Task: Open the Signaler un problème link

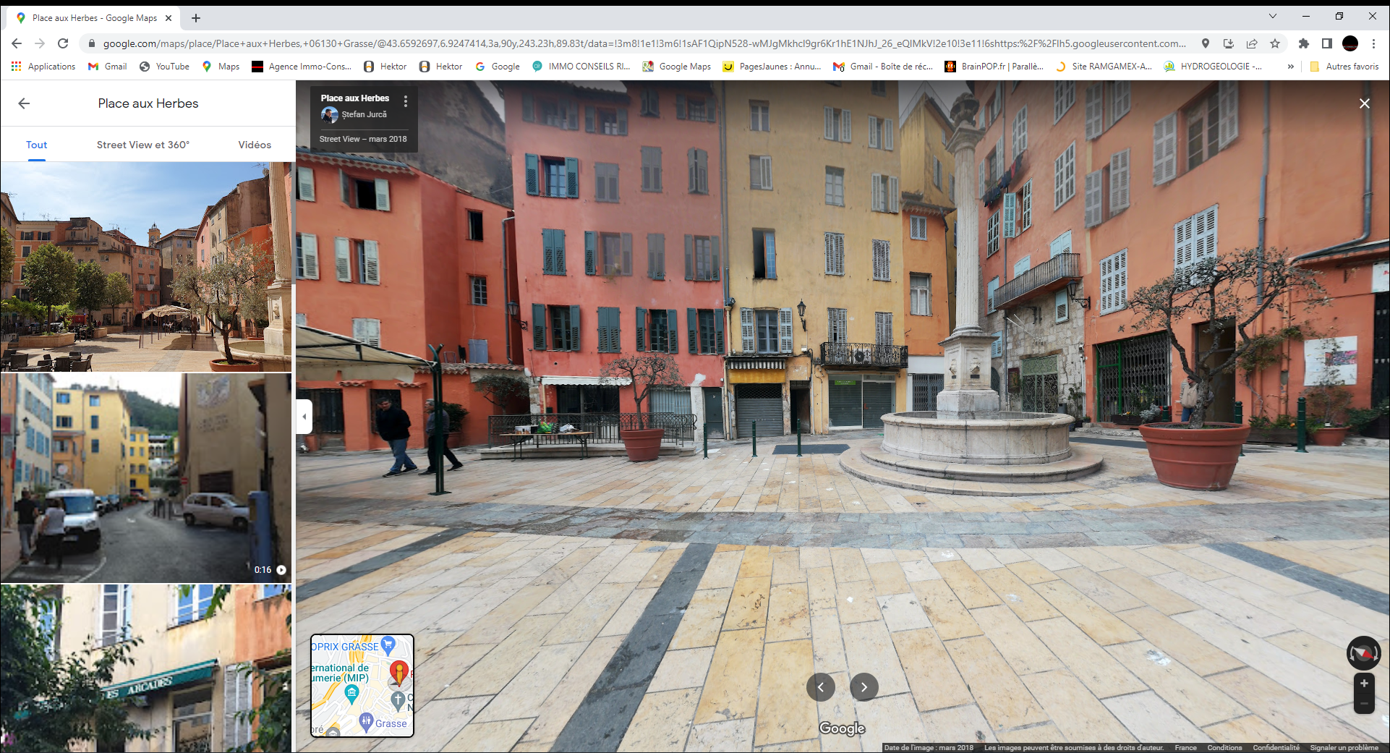Action: tap(1344, 747)
